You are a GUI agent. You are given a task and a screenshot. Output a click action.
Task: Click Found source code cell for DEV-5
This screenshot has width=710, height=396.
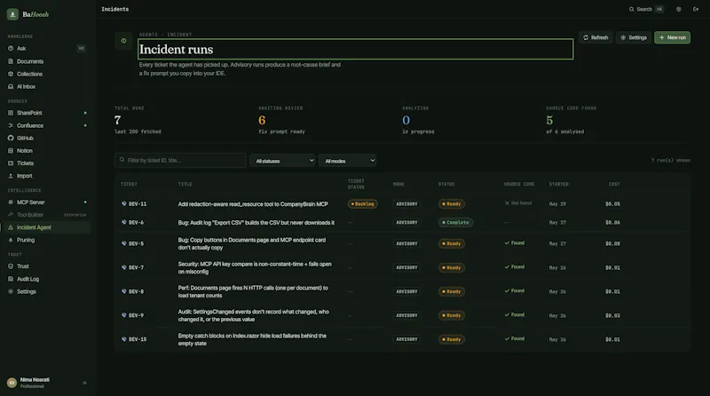pos(515,243)
